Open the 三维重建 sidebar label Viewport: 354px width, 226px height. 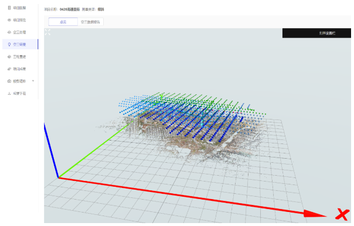[x=19, y=57]
